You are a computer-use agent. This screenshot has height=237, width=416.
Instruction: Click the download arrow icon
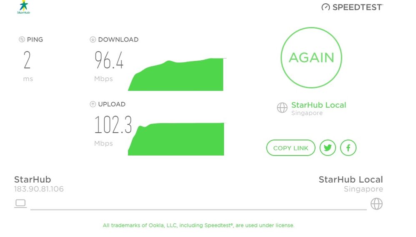93,39
